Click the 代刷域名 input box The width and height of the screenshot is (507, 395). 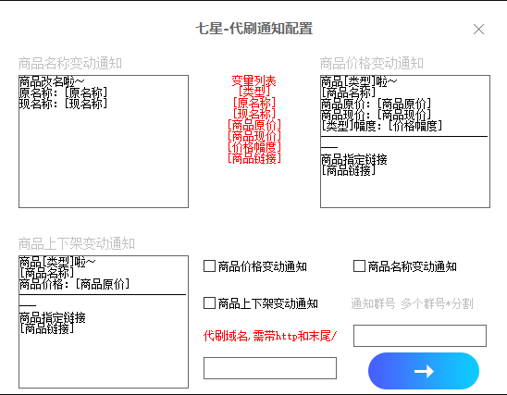[270, 368]
